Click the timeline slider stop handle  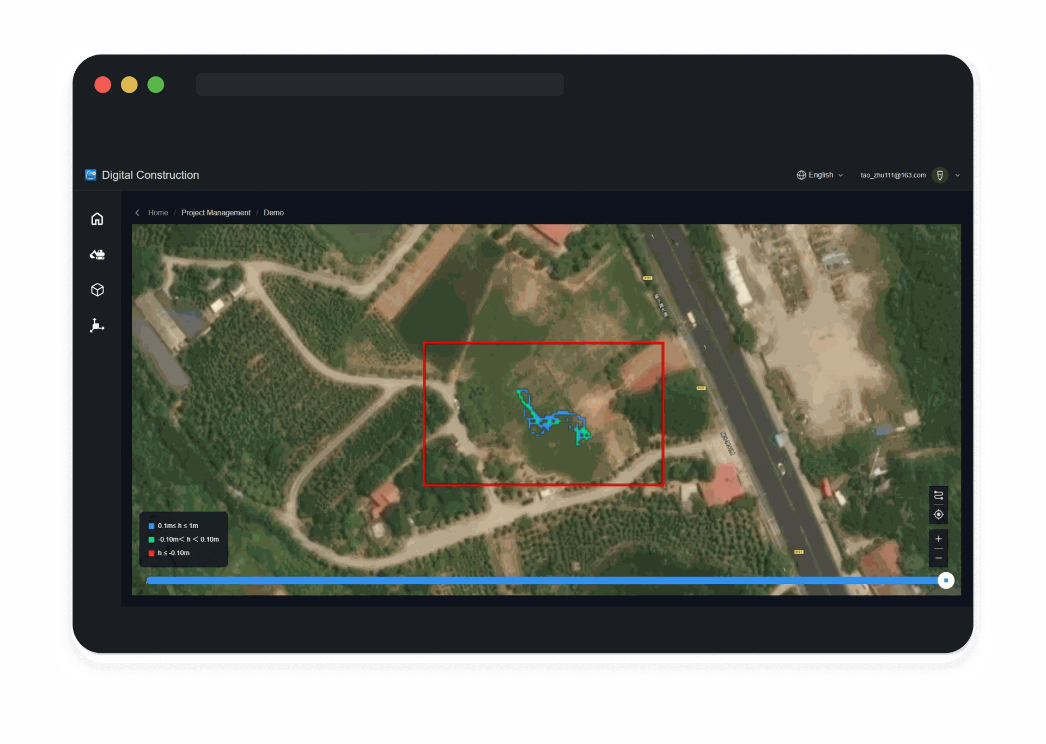click(x=946, y=580)
